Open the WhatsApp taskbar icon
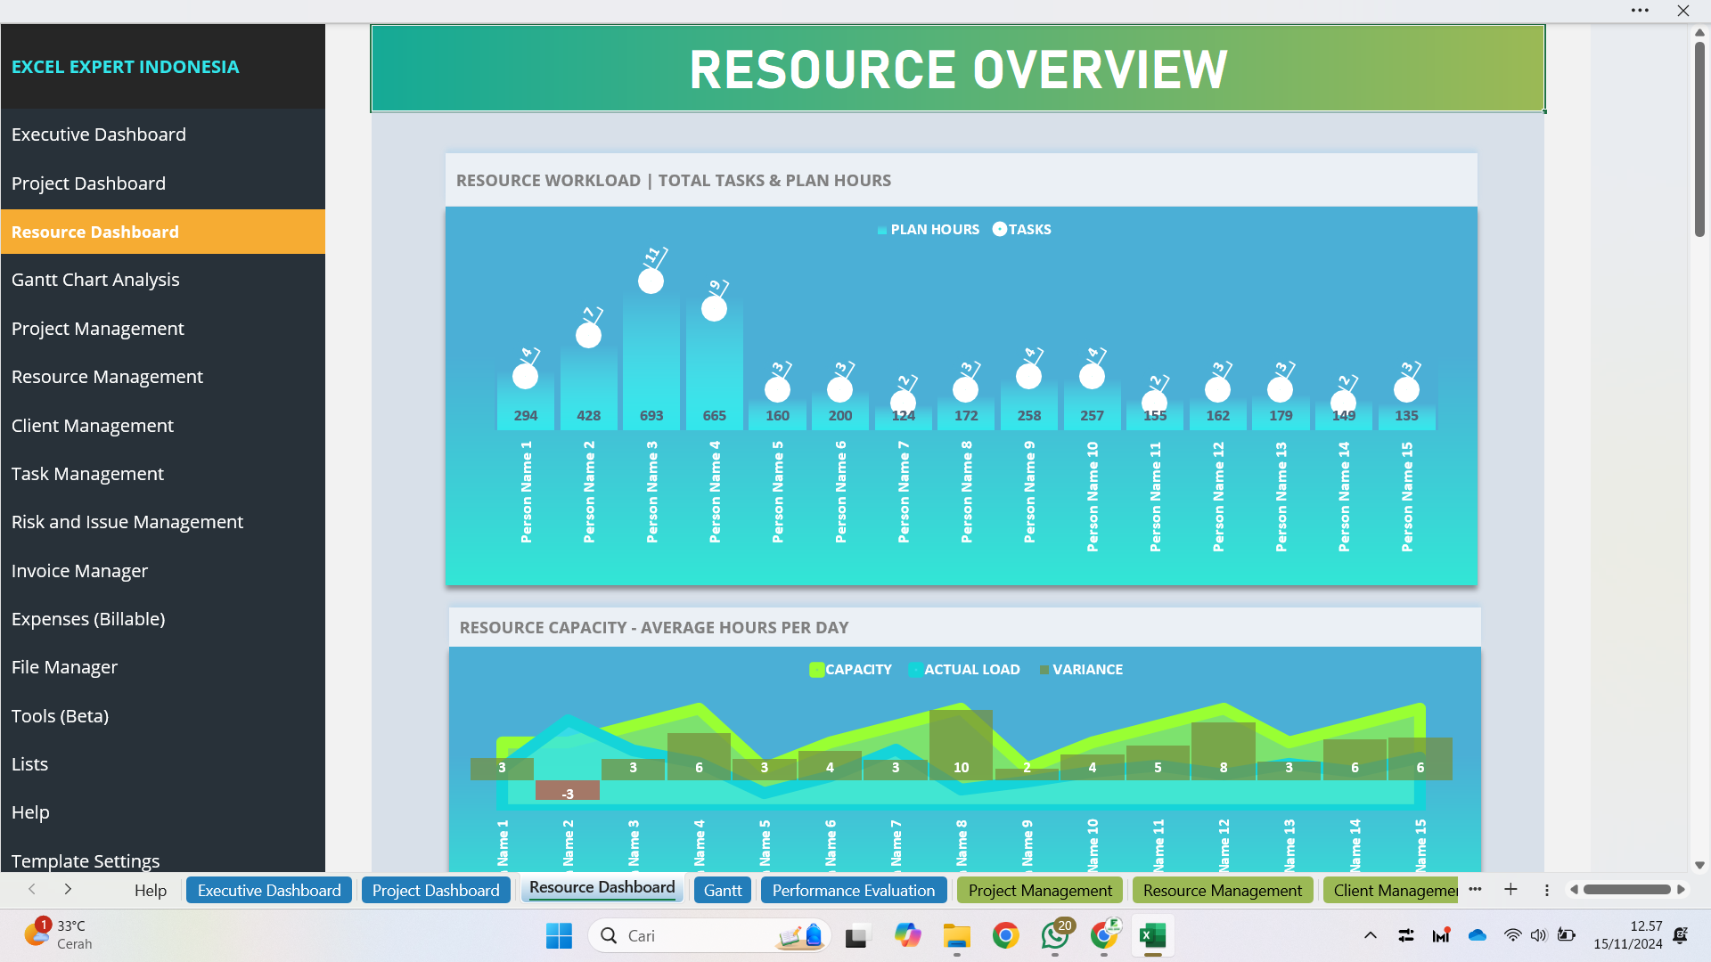Screen dimensions: 1711x962 [x=1055, y=935]
